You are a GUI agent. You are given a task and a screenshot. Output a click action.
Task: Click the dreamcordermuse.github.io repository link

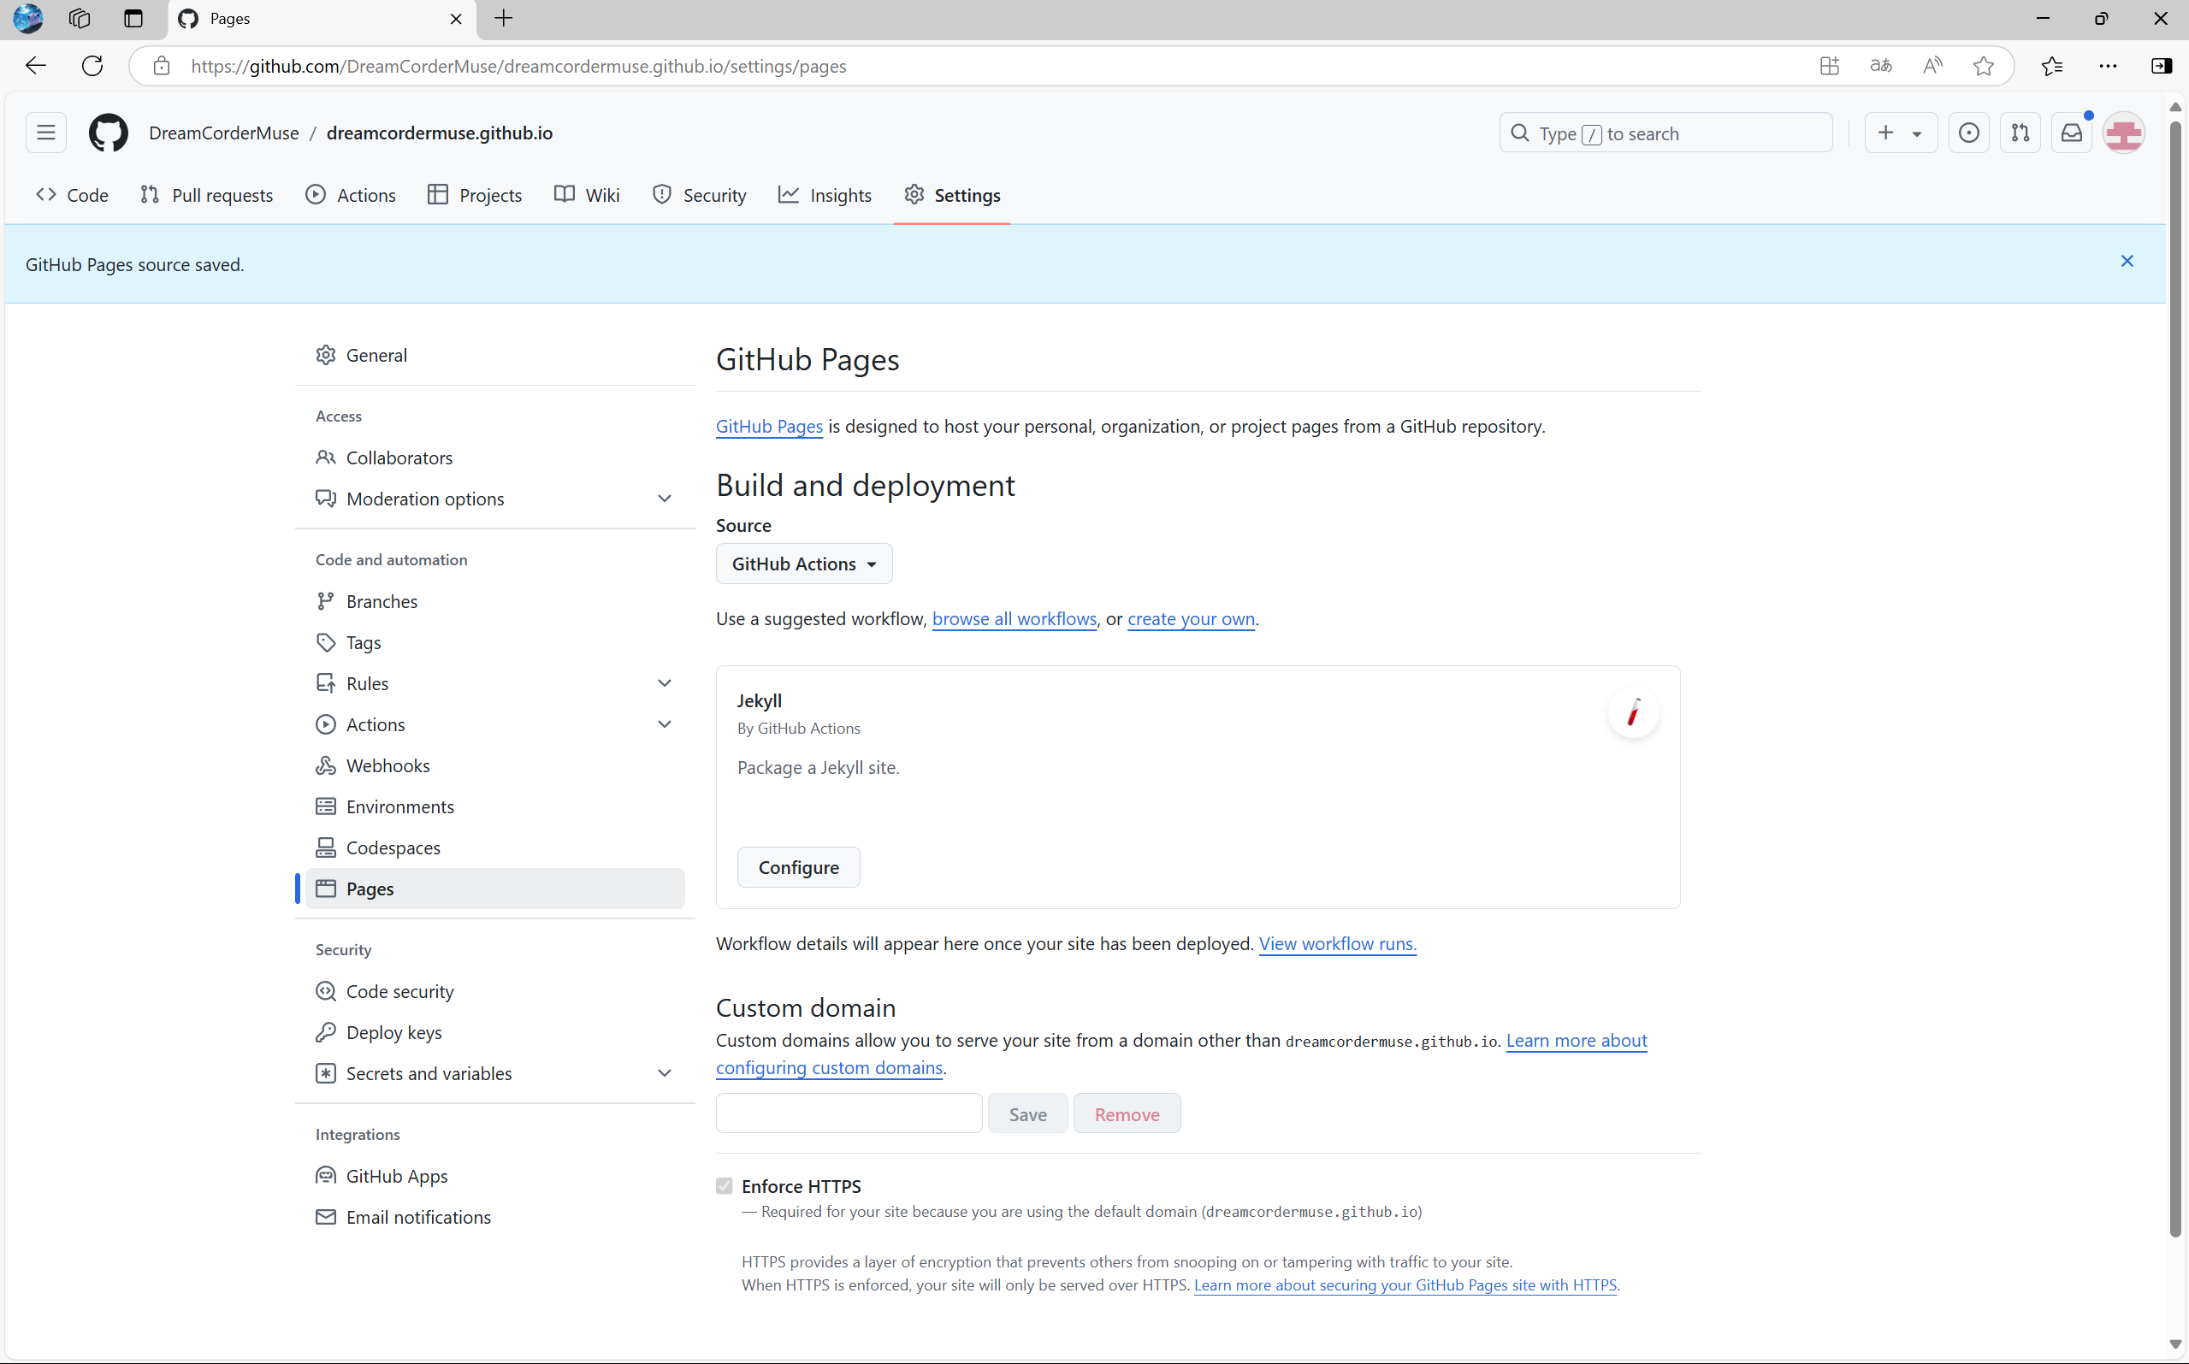point(440,133)
